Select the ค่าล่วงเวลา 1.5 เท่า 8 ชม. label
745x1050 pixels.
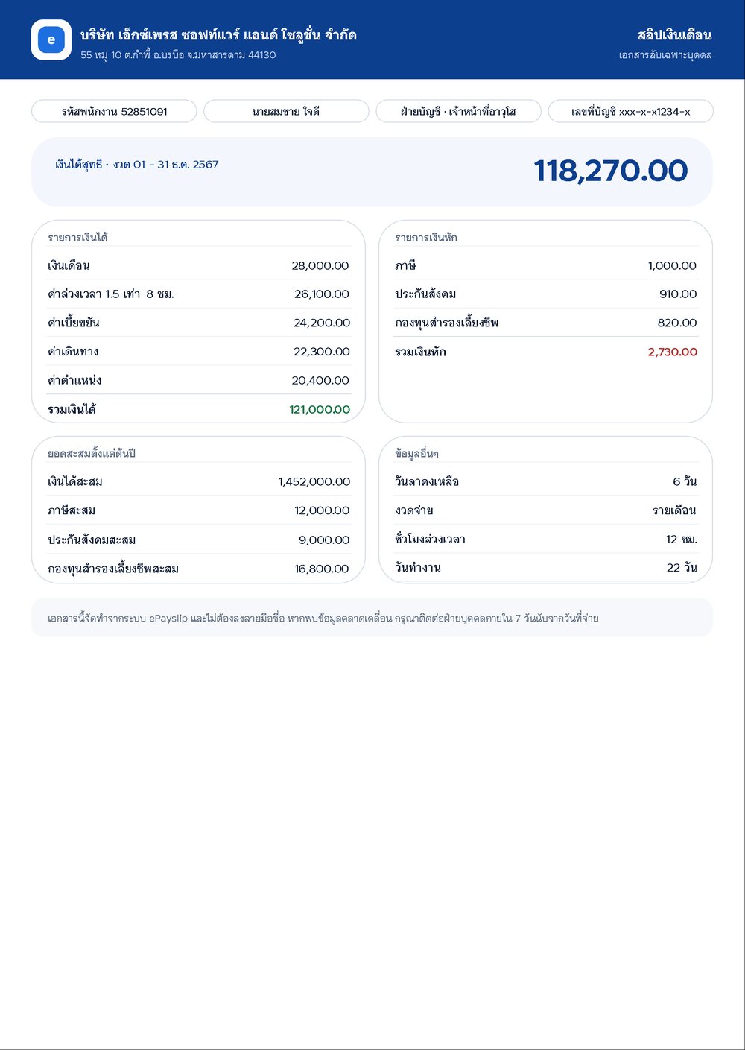point(111,294)
